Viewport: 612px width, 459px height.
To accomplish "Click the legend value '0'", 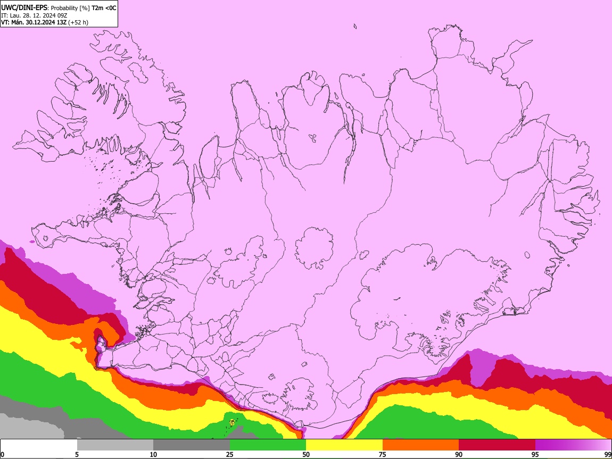I will click(3, 454).
